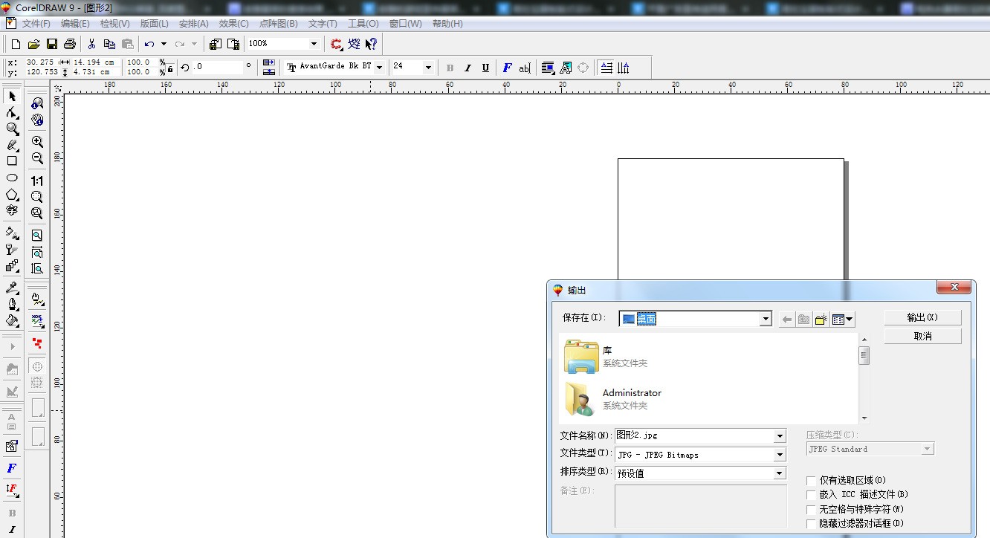This screenshot has width=990, height=538.
Task: Check the 无空格与特殊字符 checkbox
Action: (812, 510)
